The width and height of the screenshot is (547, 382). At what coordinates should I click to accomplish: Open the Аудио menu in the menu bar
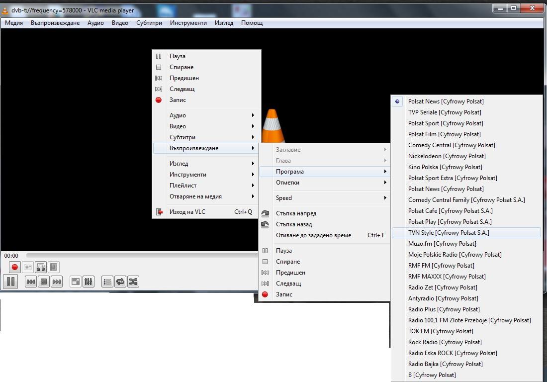point(95,23)
